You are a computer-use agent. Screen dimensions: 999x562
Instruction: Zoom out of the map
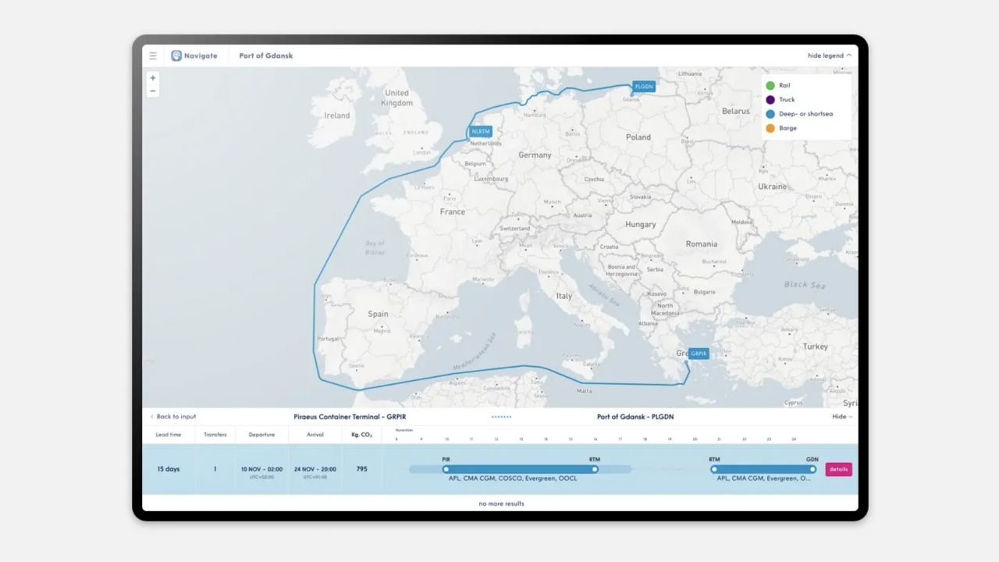click(153, 91)
